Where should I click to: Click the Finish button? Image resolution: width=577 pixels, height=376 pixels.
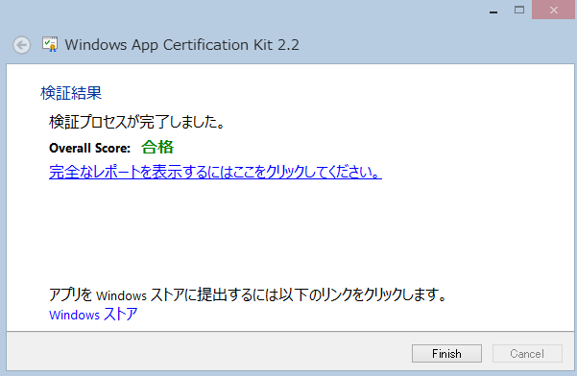[446, 354]
